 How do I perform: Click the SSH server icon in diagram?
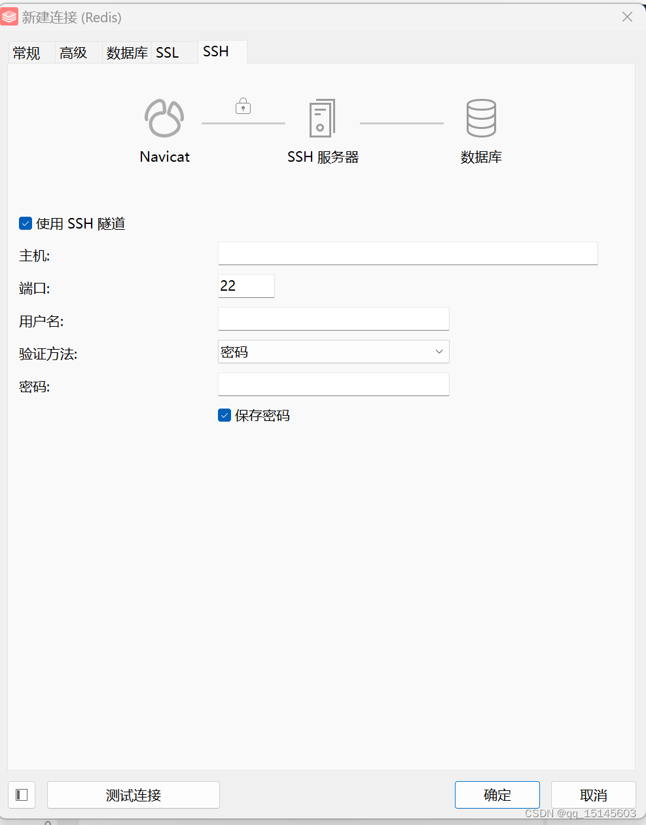[x=322, y=118]
